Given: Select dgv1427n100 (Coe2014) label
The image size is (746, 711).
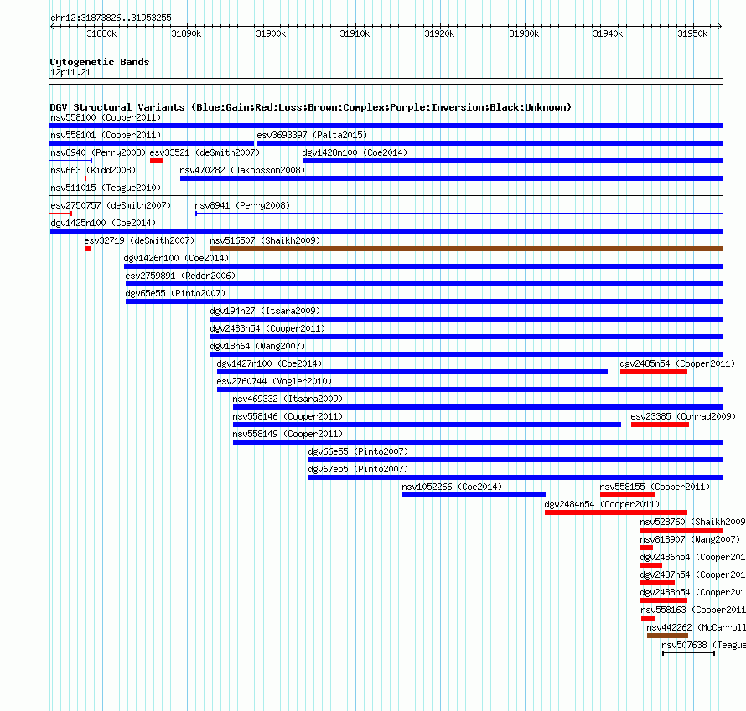Looking at the screenshot, I should (269, 363).
